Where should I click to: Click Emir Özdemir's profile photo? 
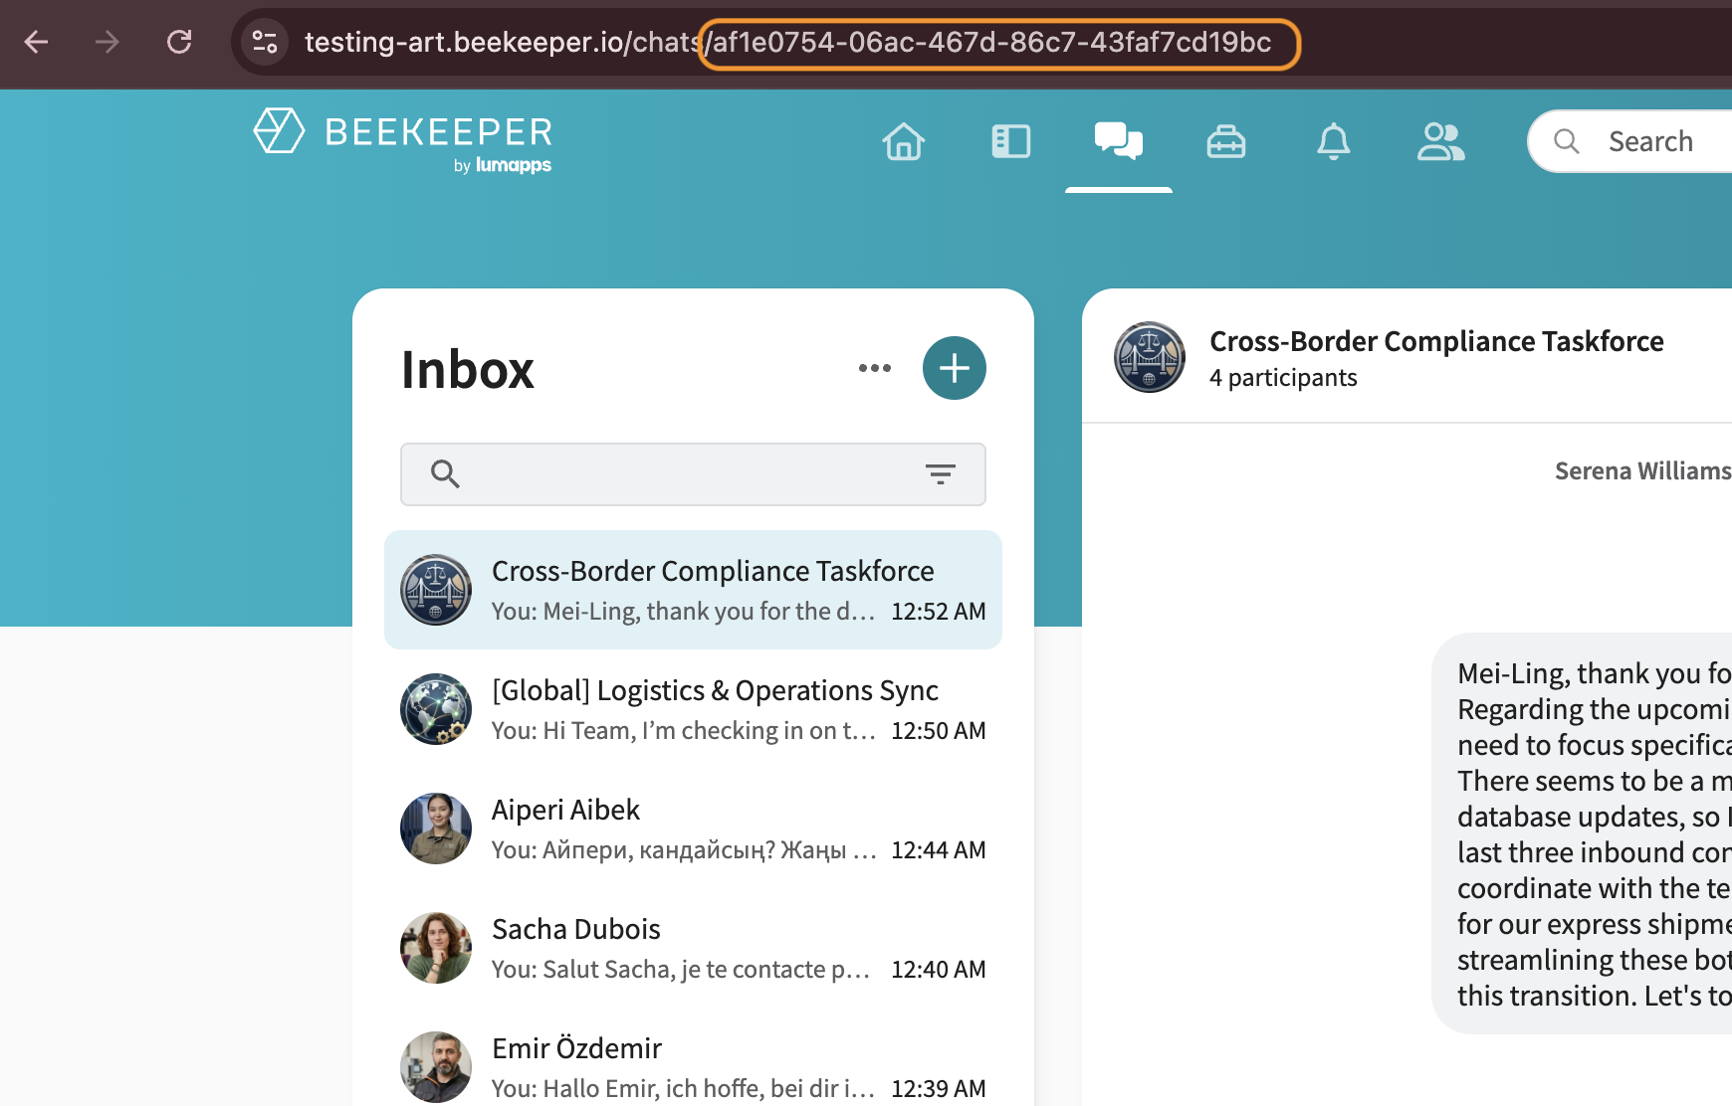(x=436, y=1067)
